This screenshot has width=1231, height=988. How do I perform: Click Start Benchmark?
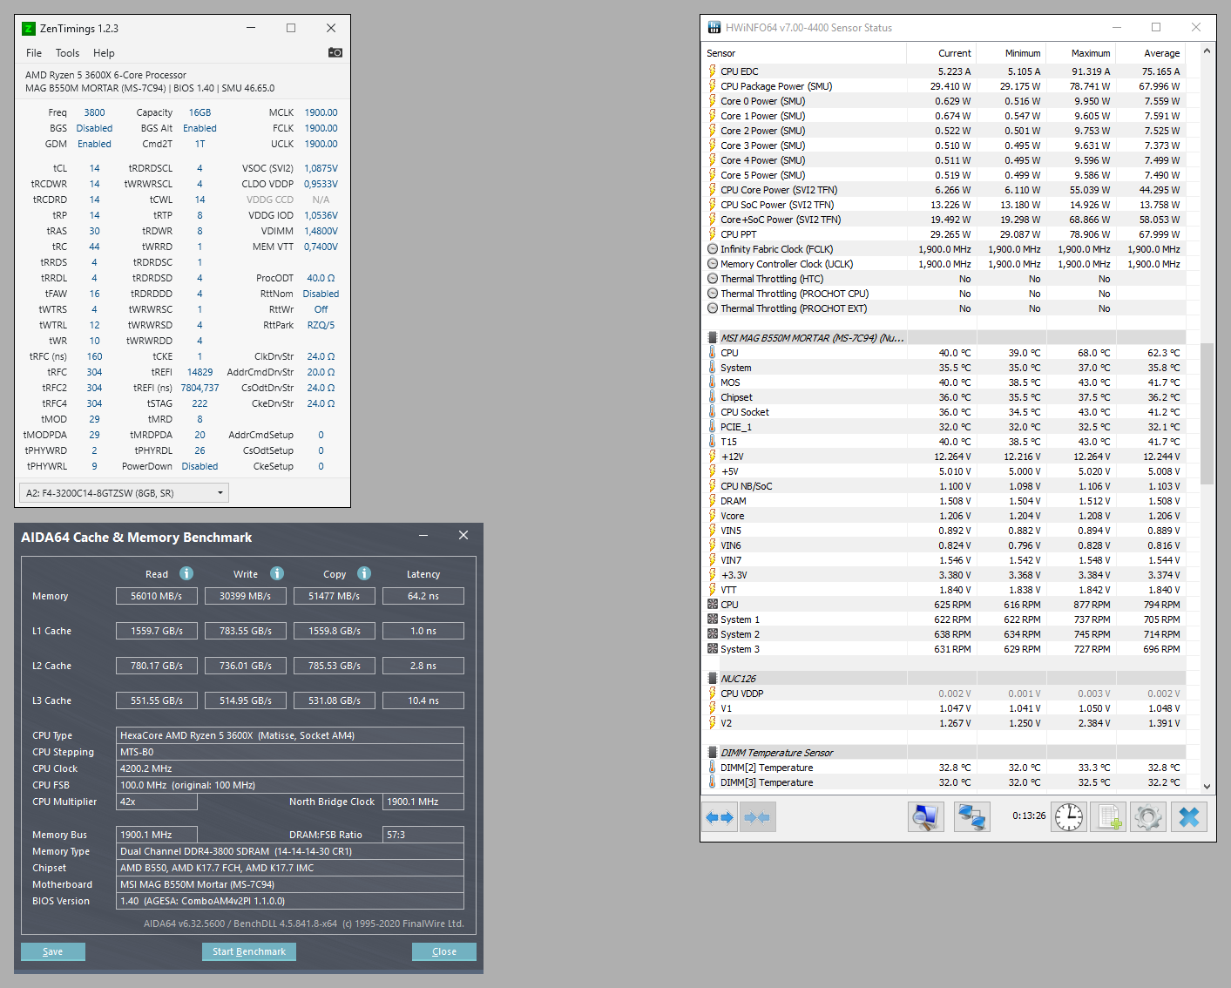tap(249, 951)
